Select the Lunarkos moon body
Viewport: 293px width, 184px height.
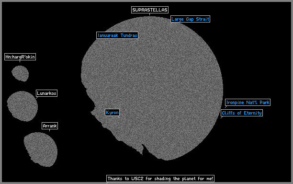click(23, 106)
